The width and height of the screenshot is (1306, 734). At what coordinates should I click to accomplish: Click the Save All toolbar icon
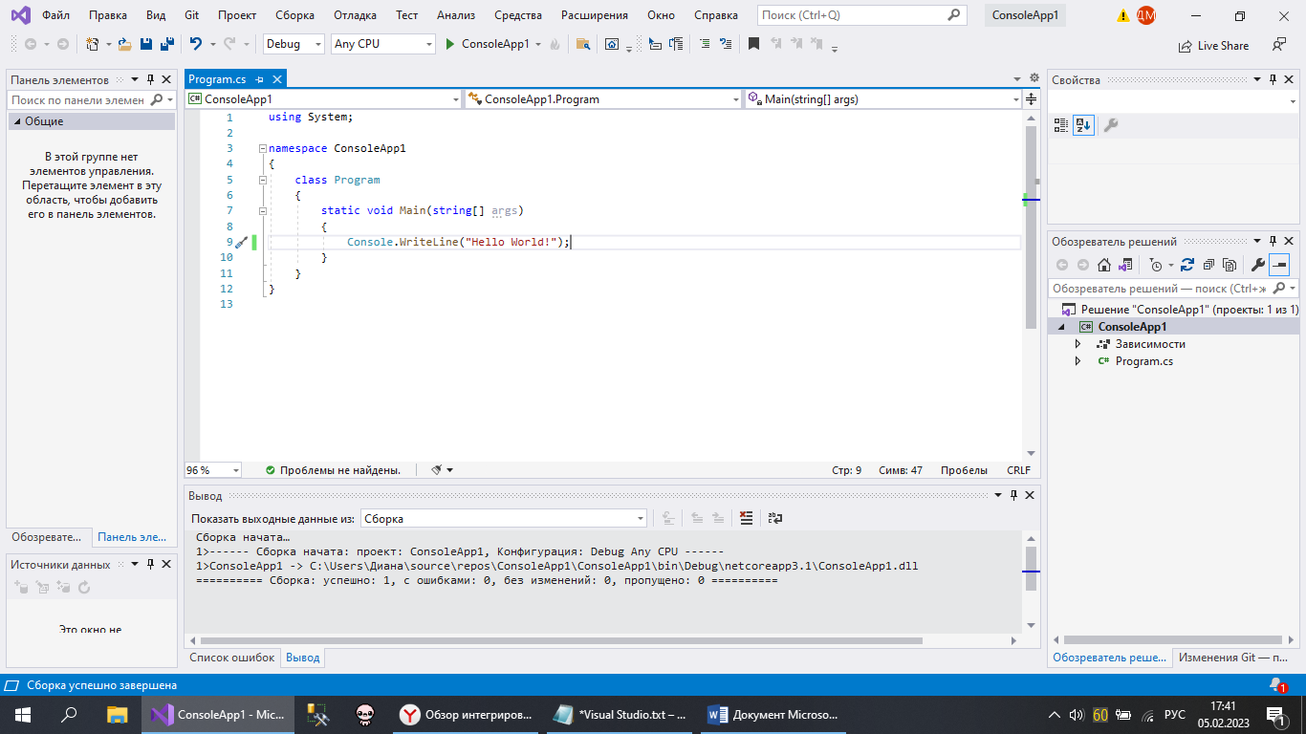tap(166, 44)
